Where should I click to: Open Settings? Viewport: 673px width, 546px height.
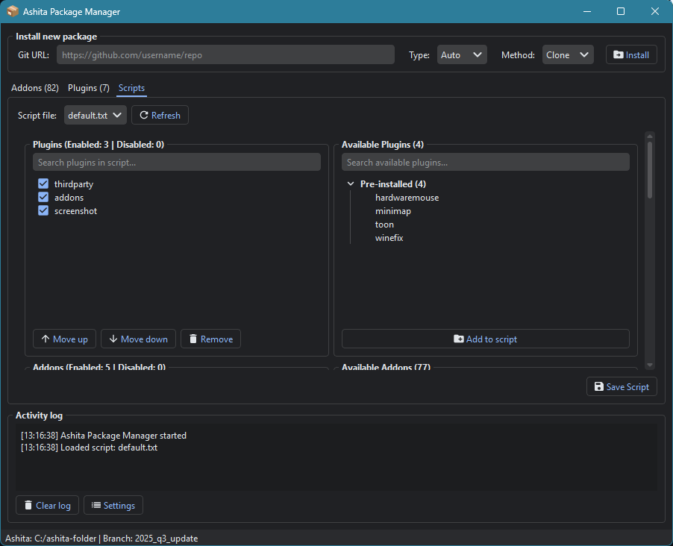click(x=113, y=505)
